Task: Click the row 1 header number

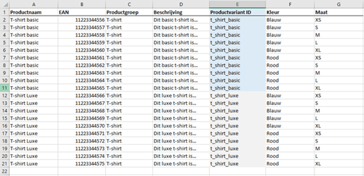Action: [x=4, y=12]
